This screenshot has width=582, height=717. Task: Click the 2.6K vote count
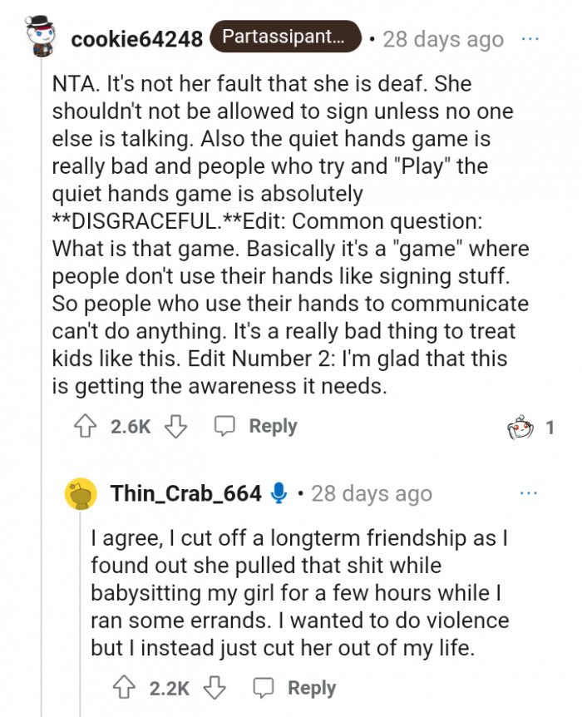tap(131, 427)
